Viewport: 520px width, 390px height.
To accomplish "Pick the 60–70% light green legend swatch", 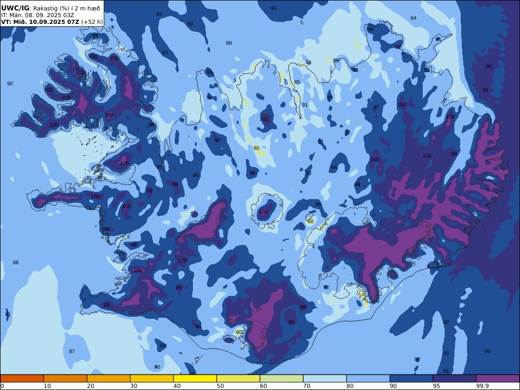I will click(x=281, y=379).
